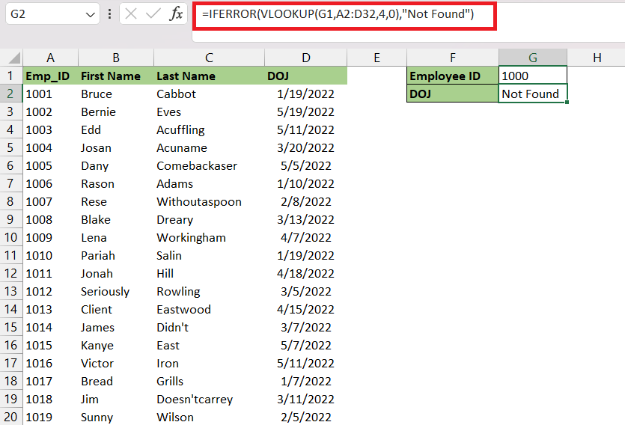
Task: Select column A header
Action: click(x=51, y=58)
